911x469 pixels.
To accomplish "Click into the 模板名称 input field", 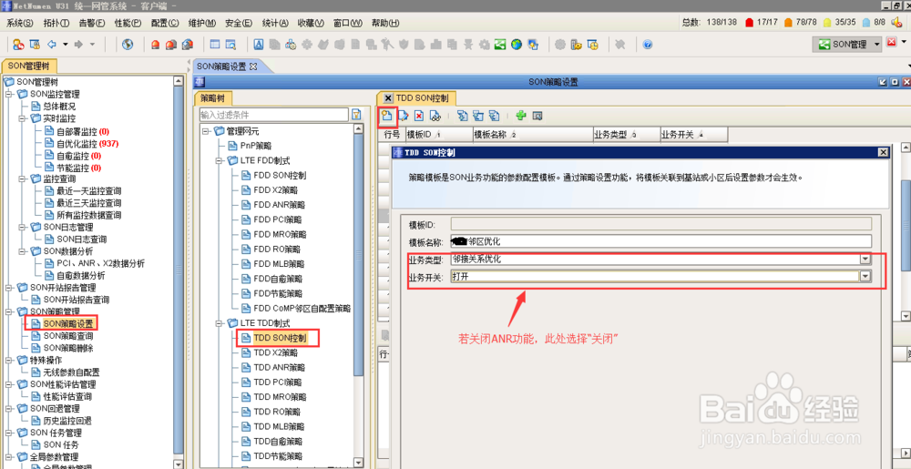I will [x=661, y=241].
